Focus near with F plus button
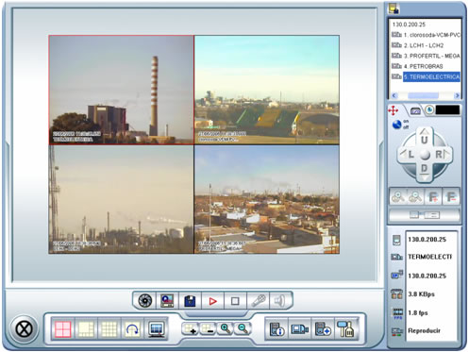Image resolution: width=469 pixels, height=352 pixels. coord(433,197)
